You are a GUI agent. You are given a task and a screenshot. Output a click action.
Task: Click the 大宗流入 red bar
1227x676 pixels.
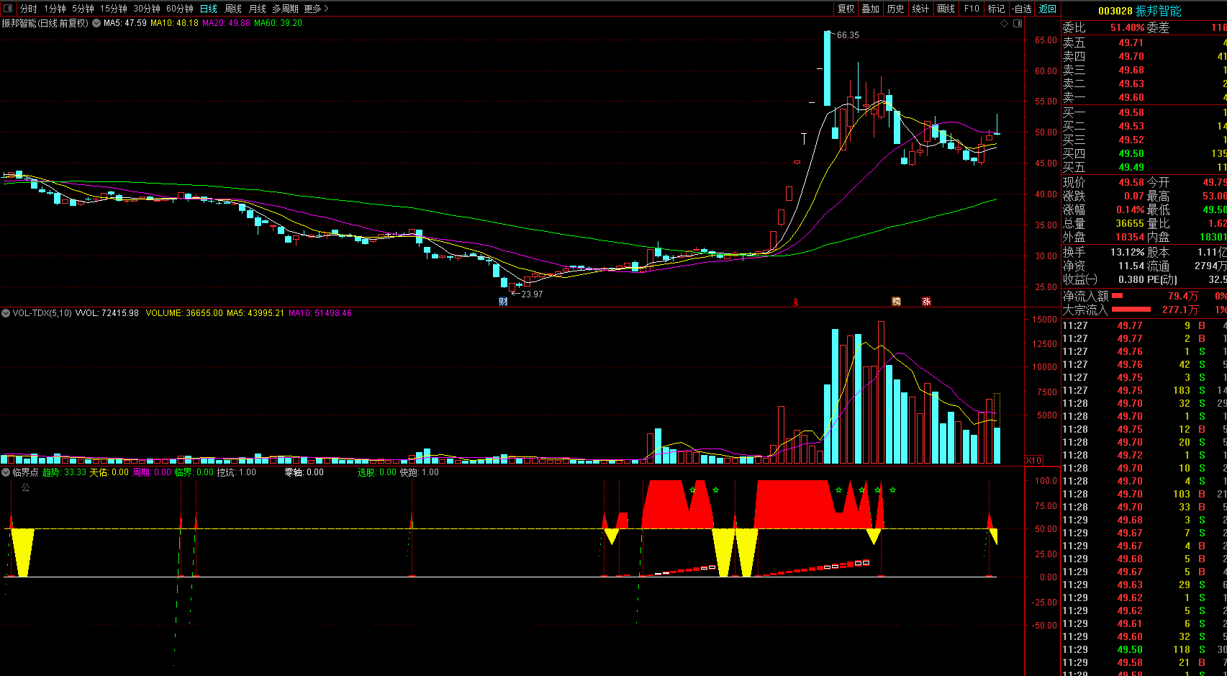click(1131, 309)
